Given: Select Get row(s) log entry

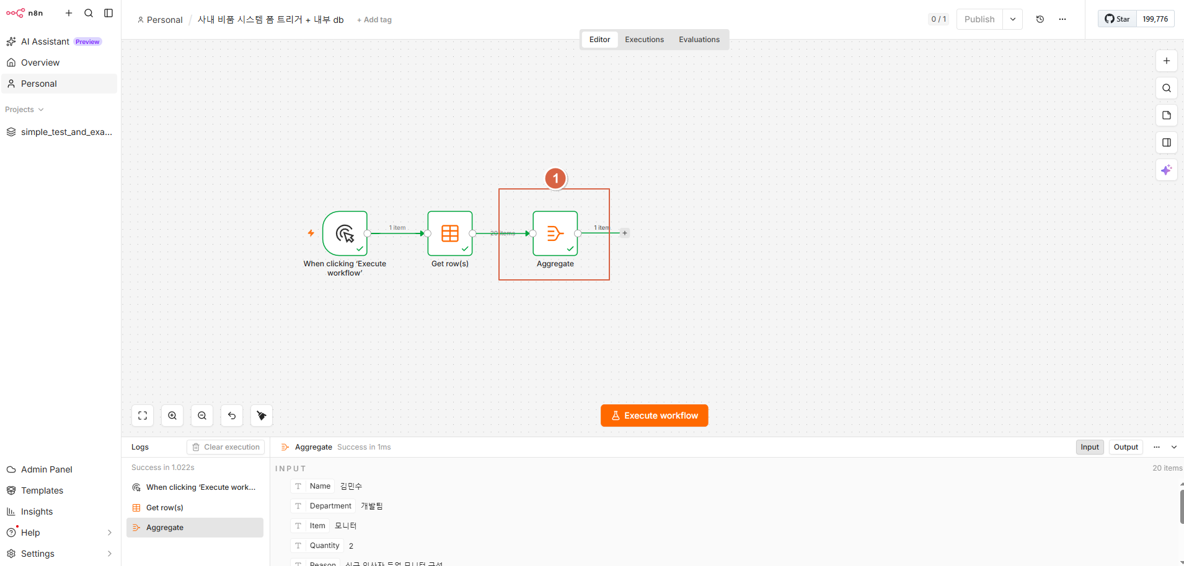Looking at the screenshot, I should tap(195, 508).
